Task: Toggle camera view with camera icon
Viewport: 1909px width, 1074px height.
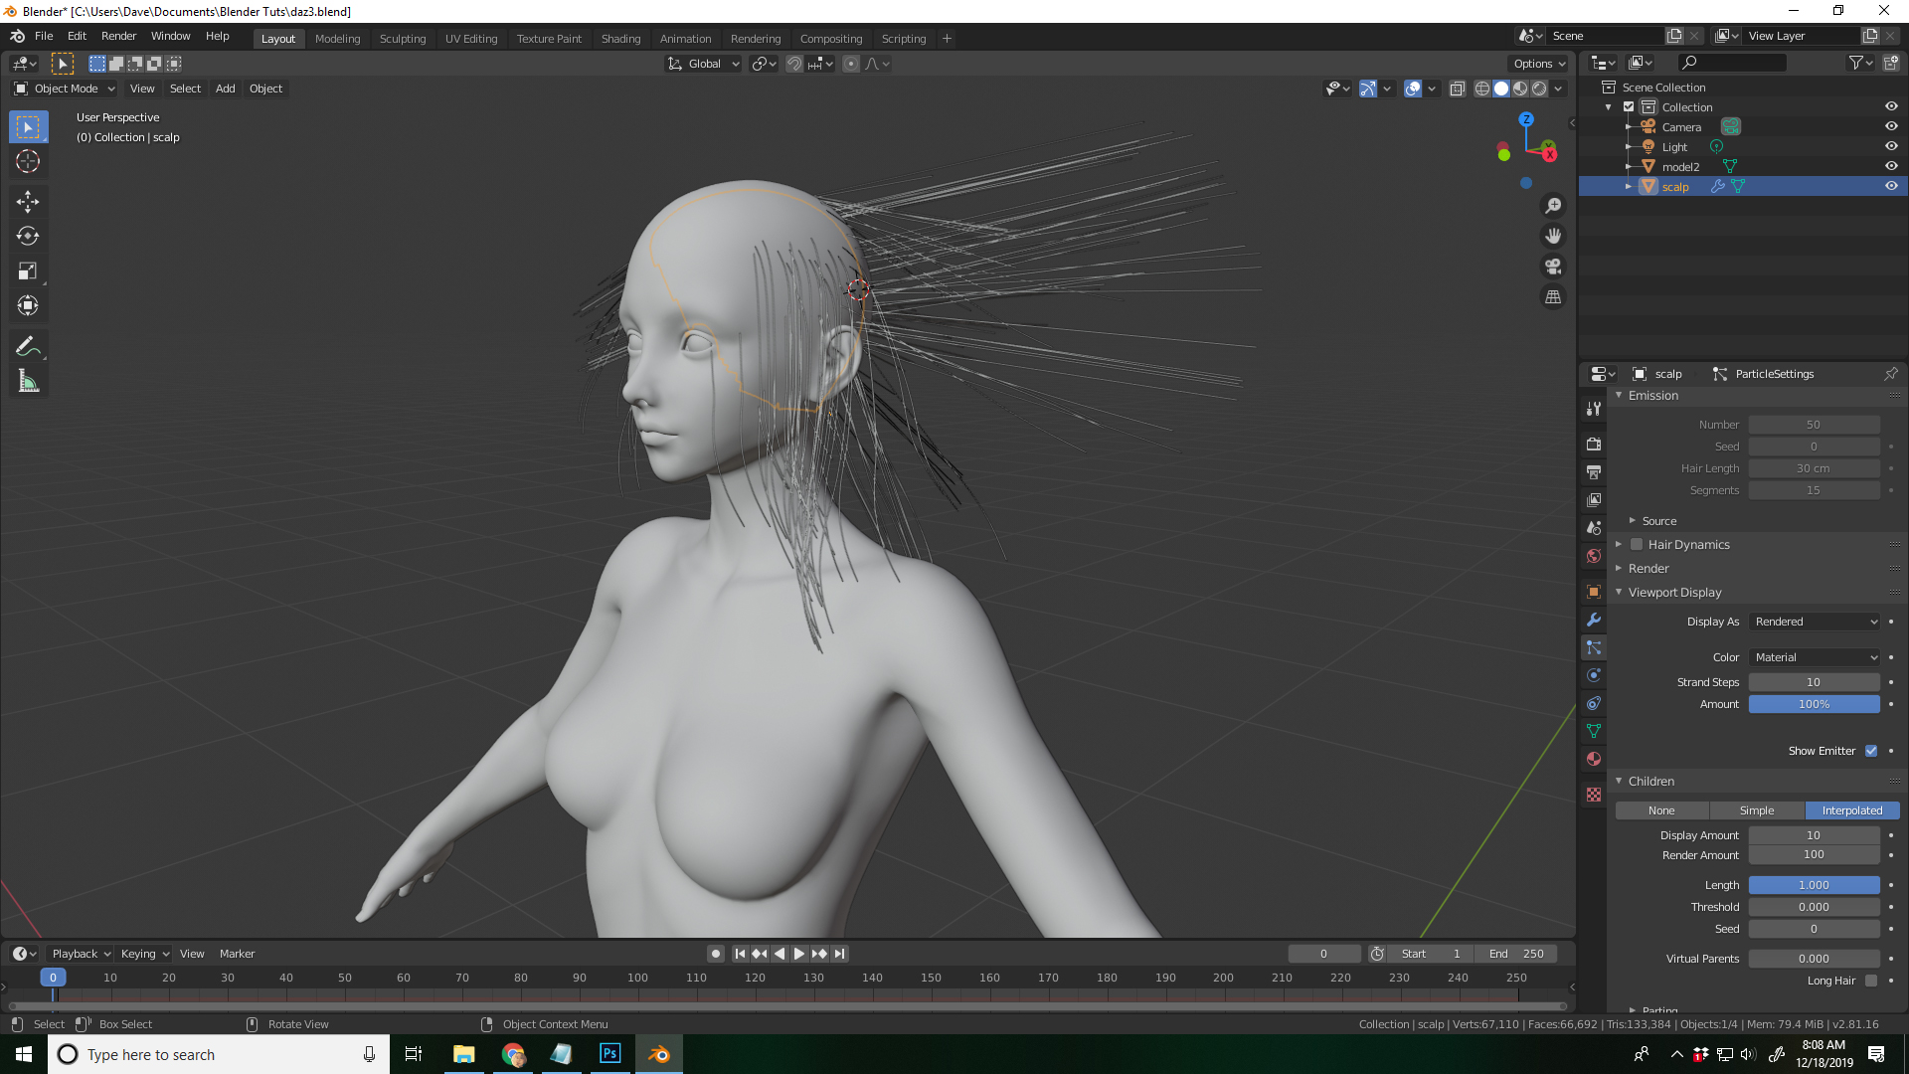Action: pos(1553,267)
